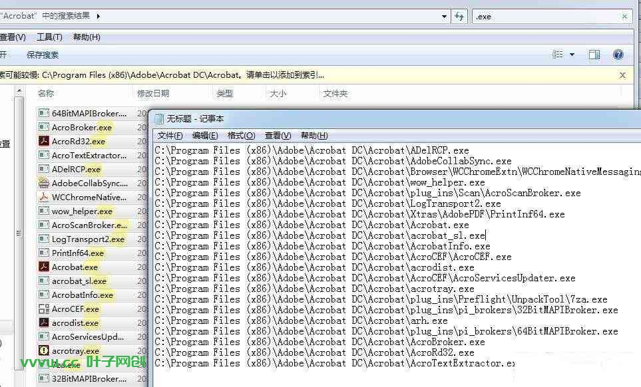Viewport: 641px width, 387px height.
Task: Click the Notepad window title icon
Action: click(158, 119)
